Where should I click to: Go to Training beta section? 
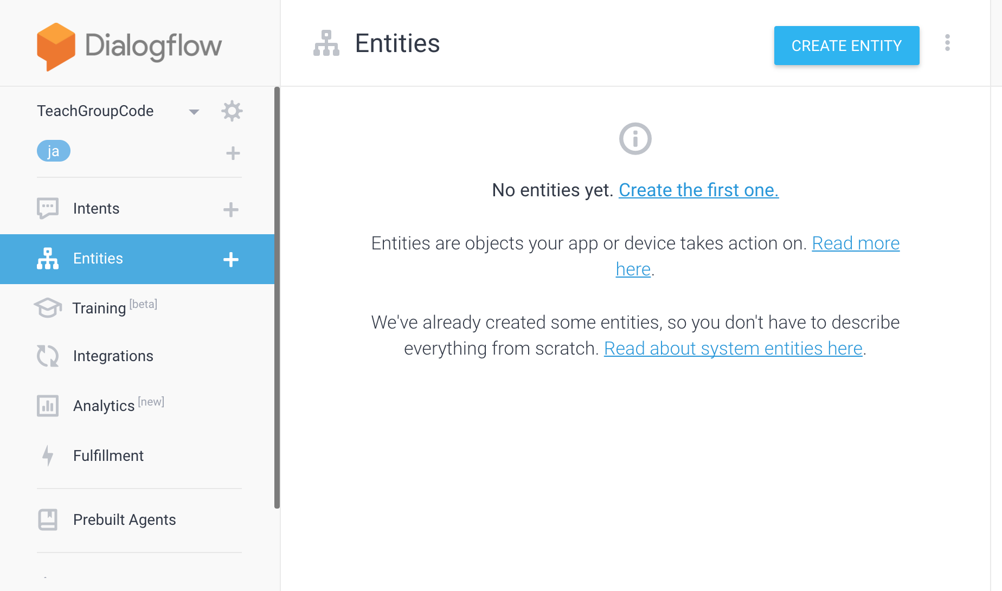[99, 308]
